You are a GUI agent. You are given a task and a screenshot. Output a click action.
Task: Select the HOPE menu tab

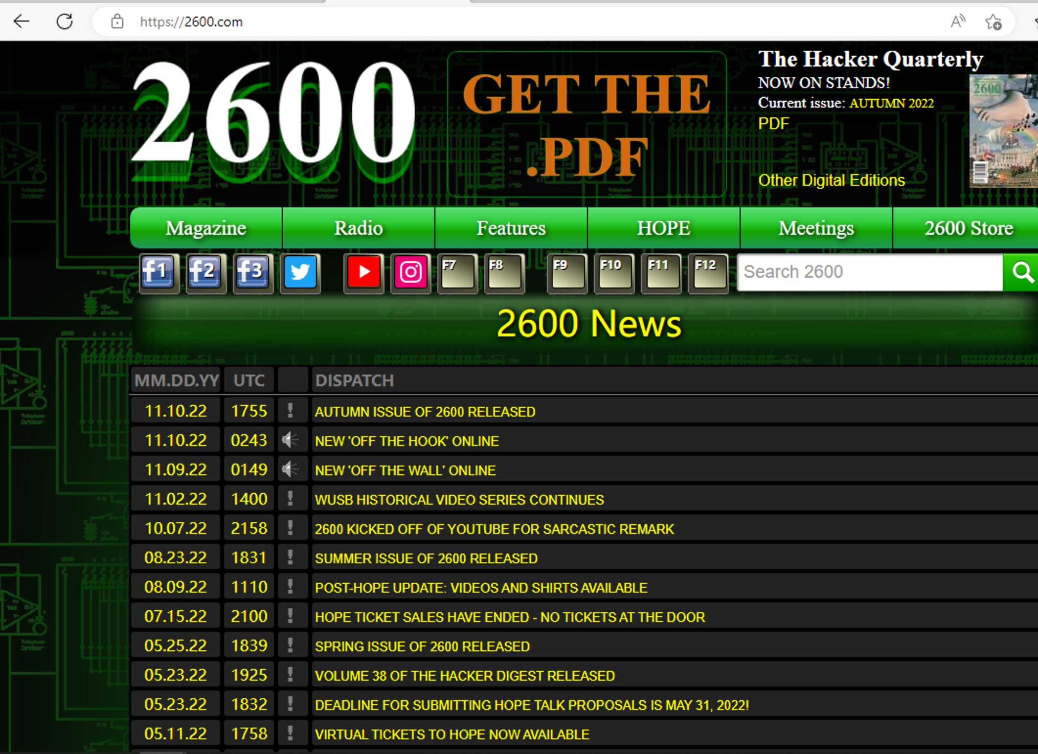pyautogui.click(x=663, y=228)
